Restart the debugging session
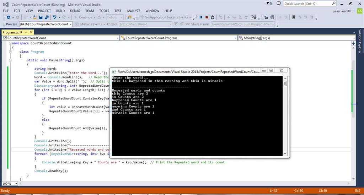Viewport: 364px width, 195px height. click(213, 17)
